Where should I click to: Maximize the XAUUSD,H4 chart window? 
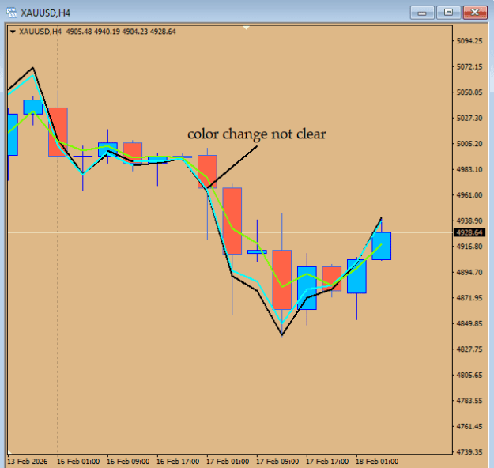[449, 13]
